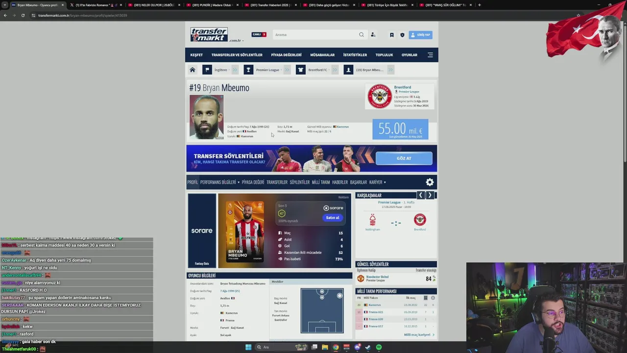Screen dimensions: 627x353
Task: Open a new browser tab
Action: click(479, 5)
